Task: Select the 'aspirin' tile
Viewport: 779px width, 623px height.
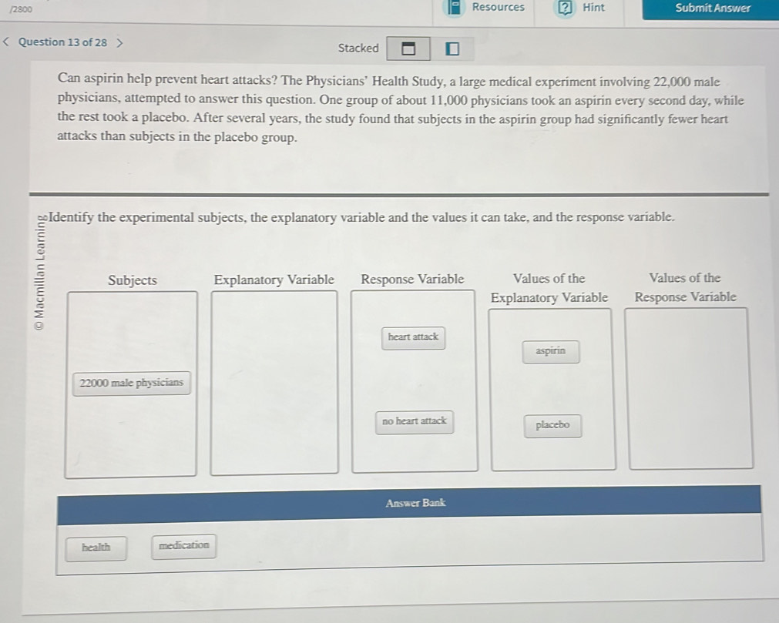Action: tap(550, 351)
